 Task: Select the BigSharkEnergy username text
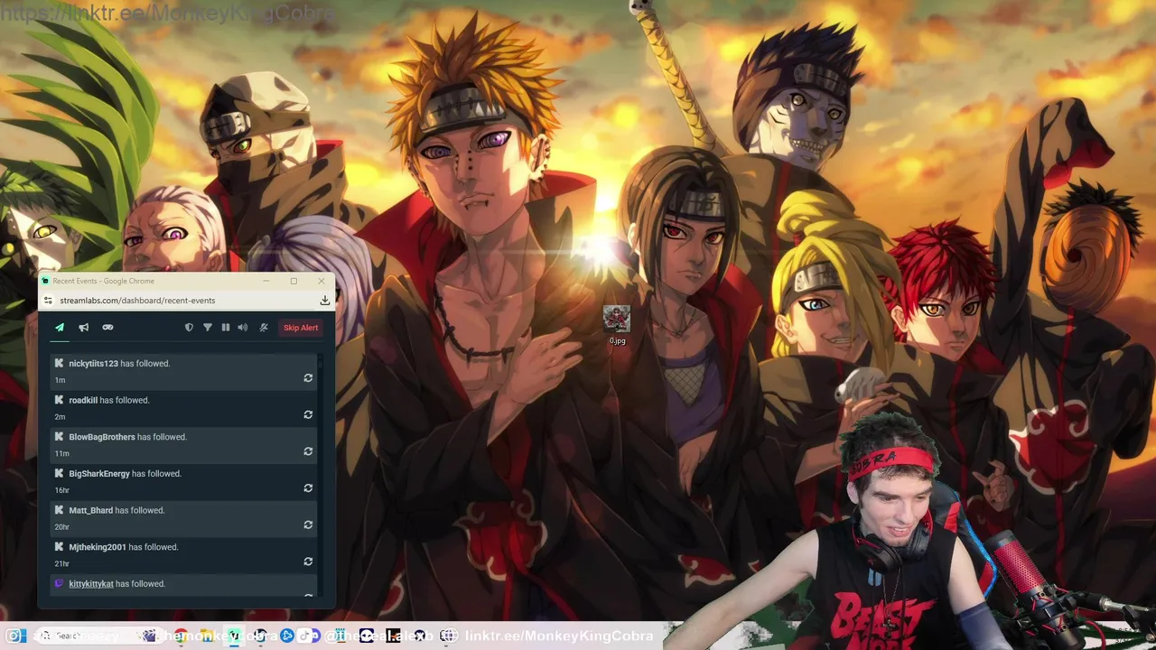[x=99, y=474]
